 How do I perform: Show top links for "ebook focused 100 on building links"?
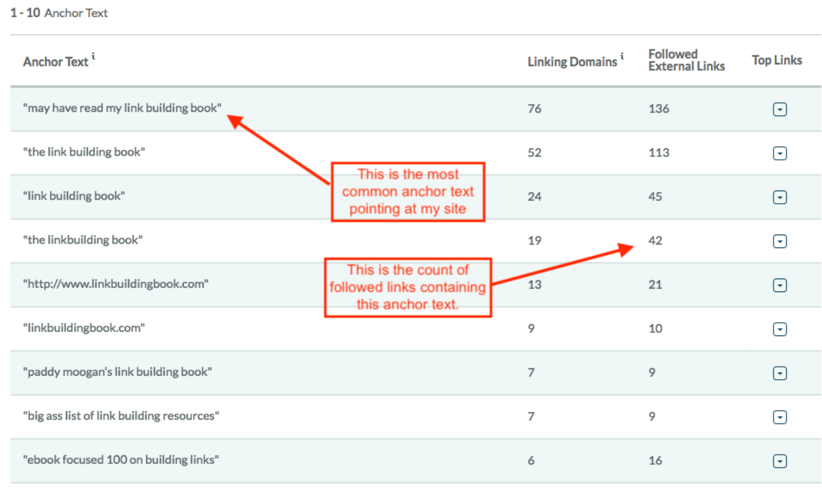tap(779, 461)
